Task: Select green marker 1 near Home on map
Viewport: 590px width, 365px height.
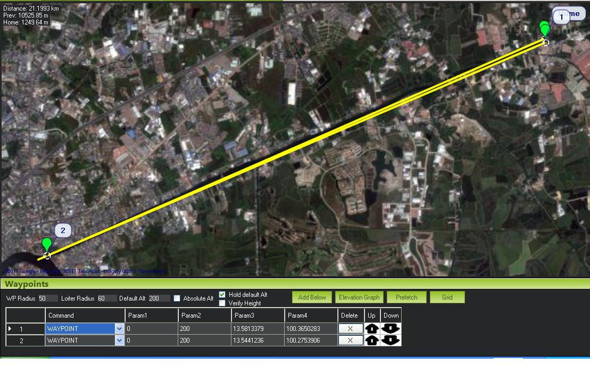Action: [544, 29]
